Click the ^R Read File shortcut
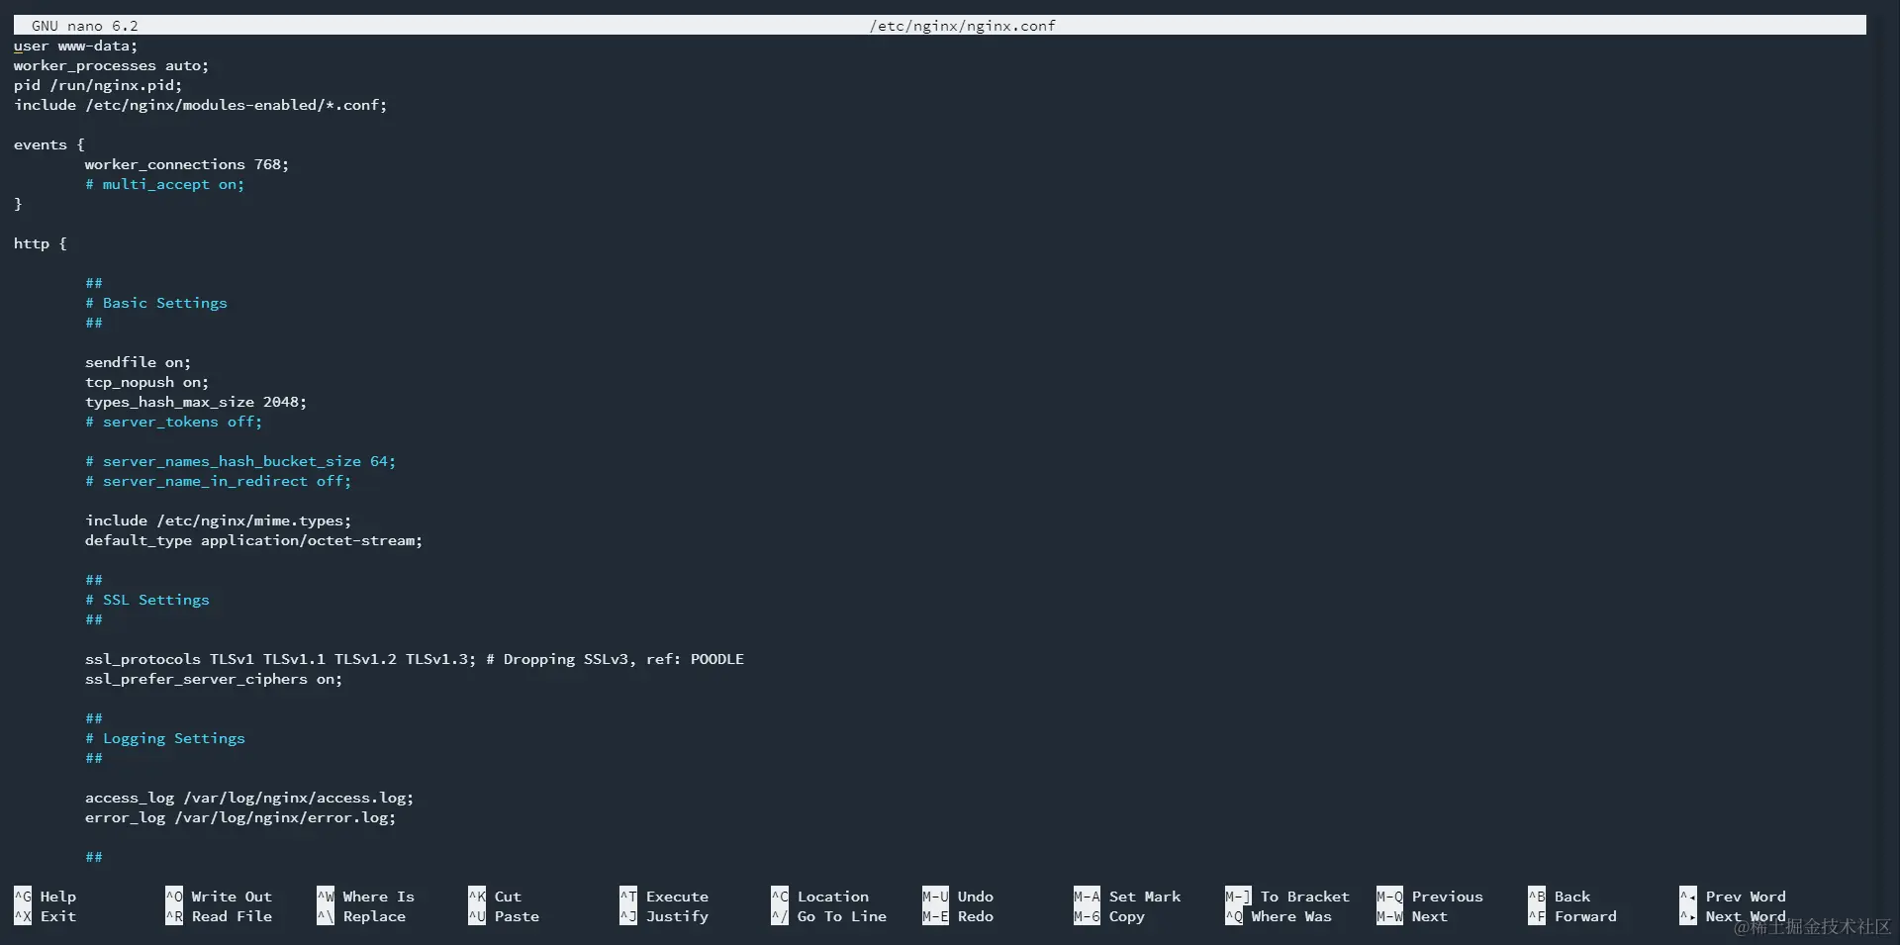Viewport: 1900px width, 945px height. tap(219, 916)
